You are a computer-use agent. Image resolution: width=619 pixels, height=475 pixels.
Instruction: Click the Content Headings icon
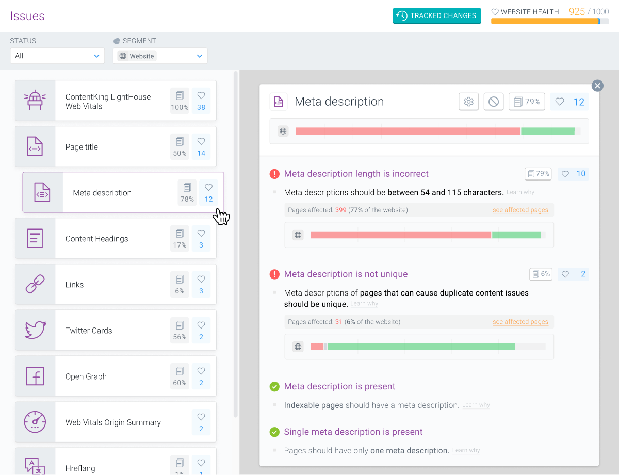pos(35,238)
